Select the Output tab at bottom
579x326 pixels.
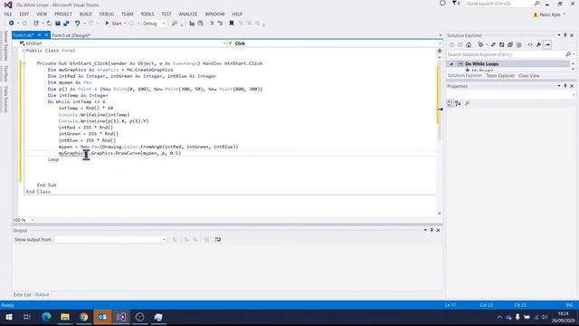[42, 294]
